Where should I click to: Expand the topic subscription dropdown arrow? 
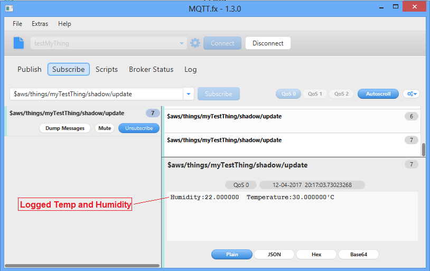point(189,94)
